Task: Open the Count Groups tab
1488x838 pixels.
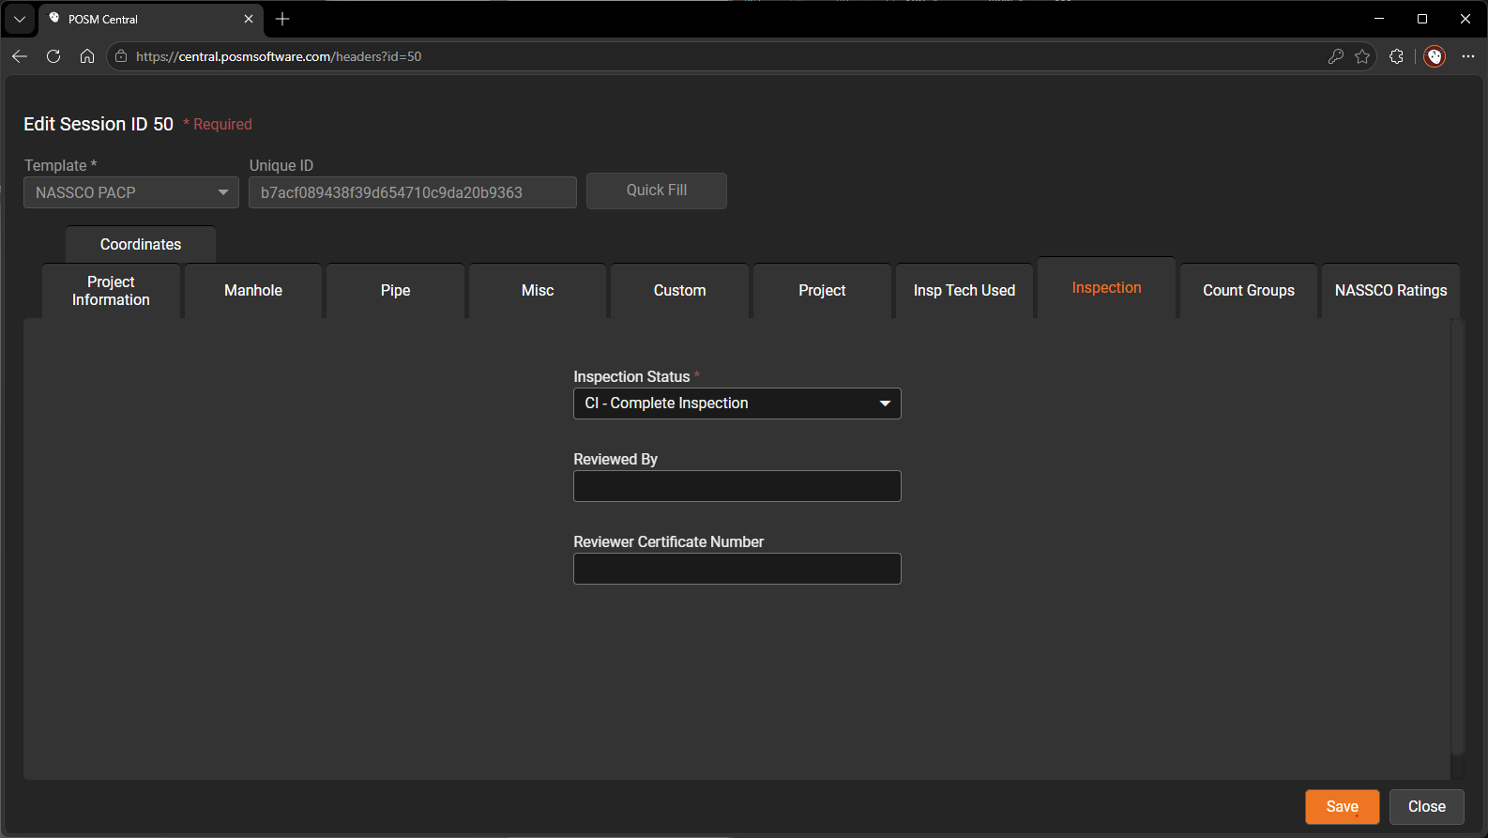Action: tap(1249, 291)
